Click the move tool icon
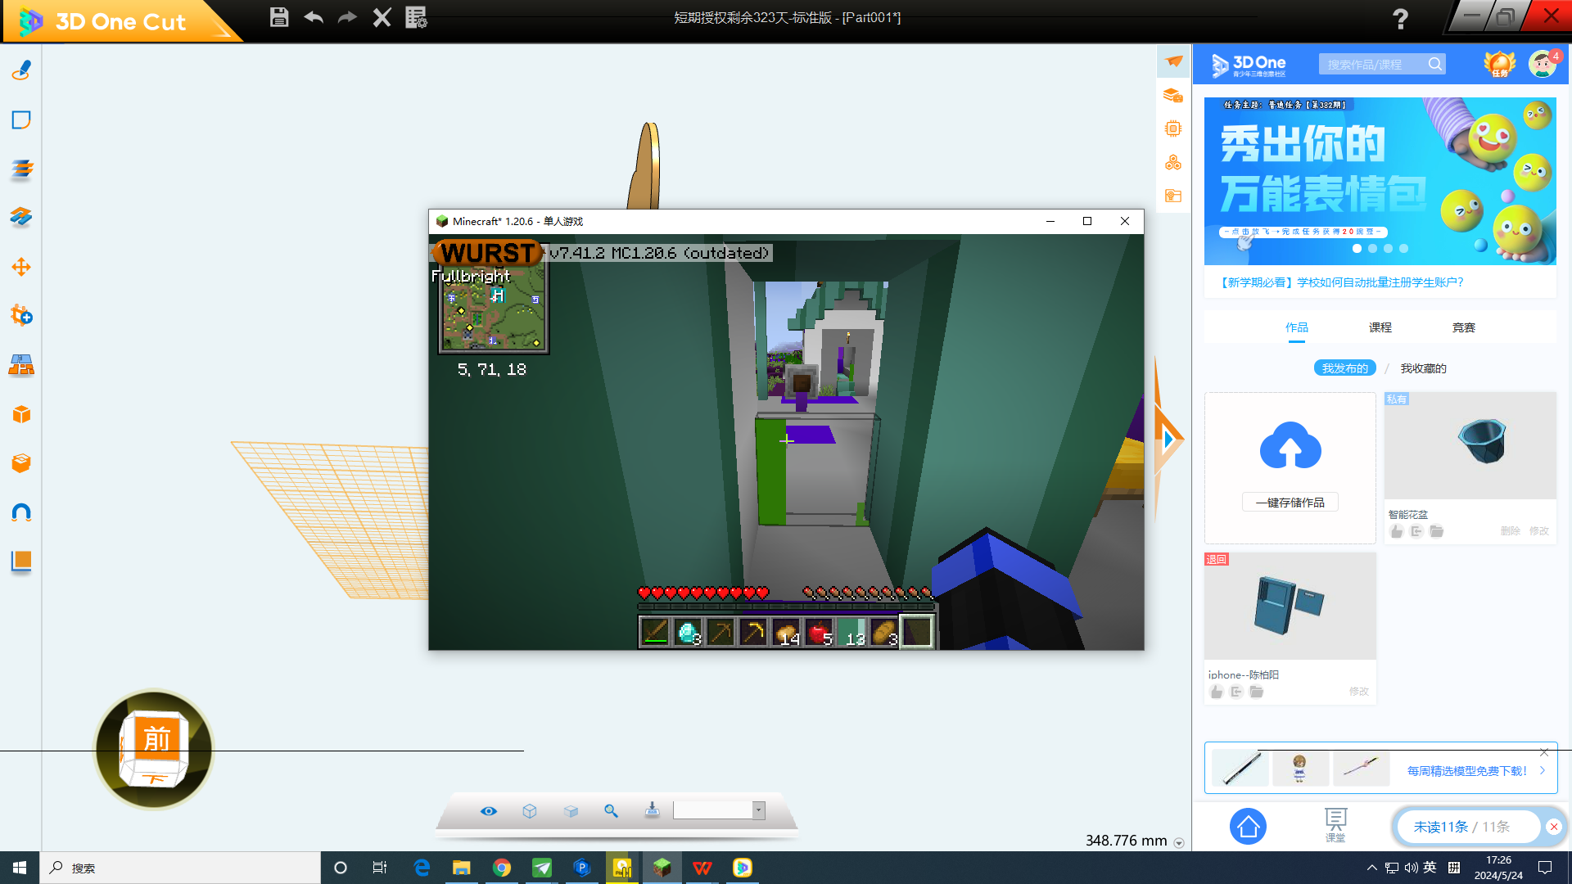This screenshot has height=884, width=1572. click(21, 267)
